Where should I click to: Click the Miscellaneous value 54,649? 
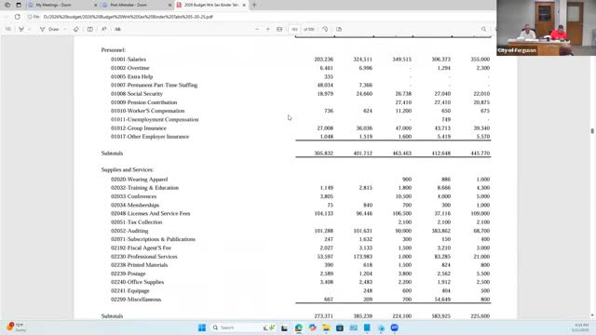point(442,300)
